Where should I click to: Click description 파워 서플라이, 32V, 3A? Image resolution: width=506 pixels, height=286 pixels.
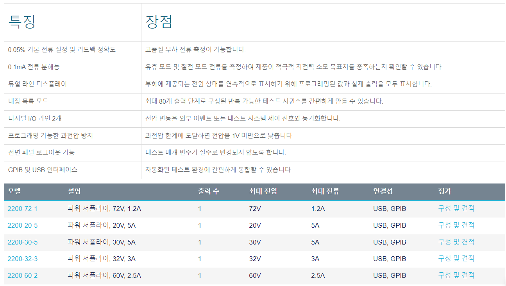pos(102,259)
